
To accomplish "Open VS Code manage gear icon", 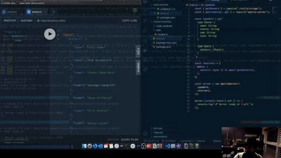I will (x=145, y=133).
